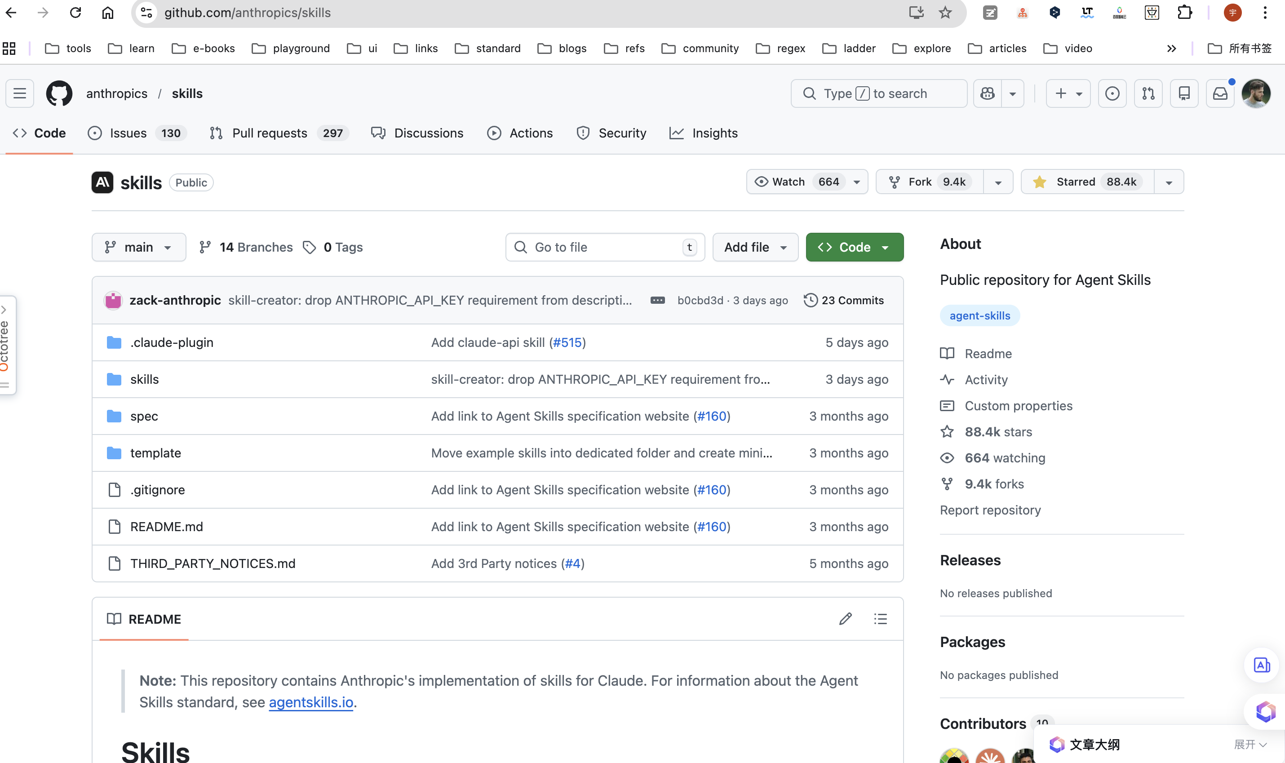Viewport: 1285px width, 763px height.
Task: Open the Report repository link
Action: 990,510
